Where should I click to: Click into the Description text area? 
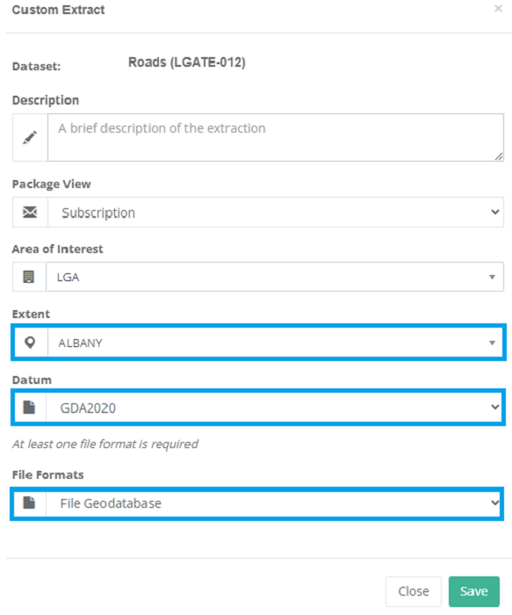click(276, 137)
